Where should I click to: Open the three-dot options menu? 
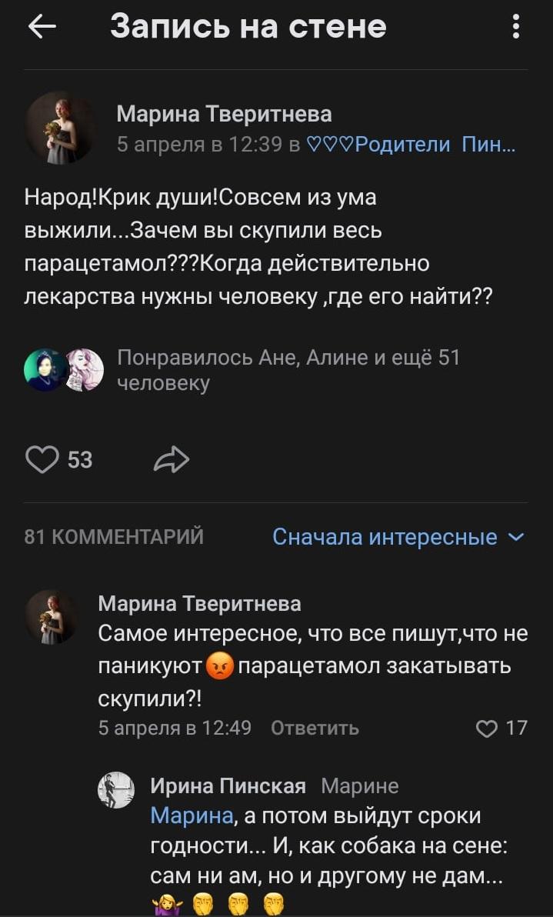pos(515,27)
